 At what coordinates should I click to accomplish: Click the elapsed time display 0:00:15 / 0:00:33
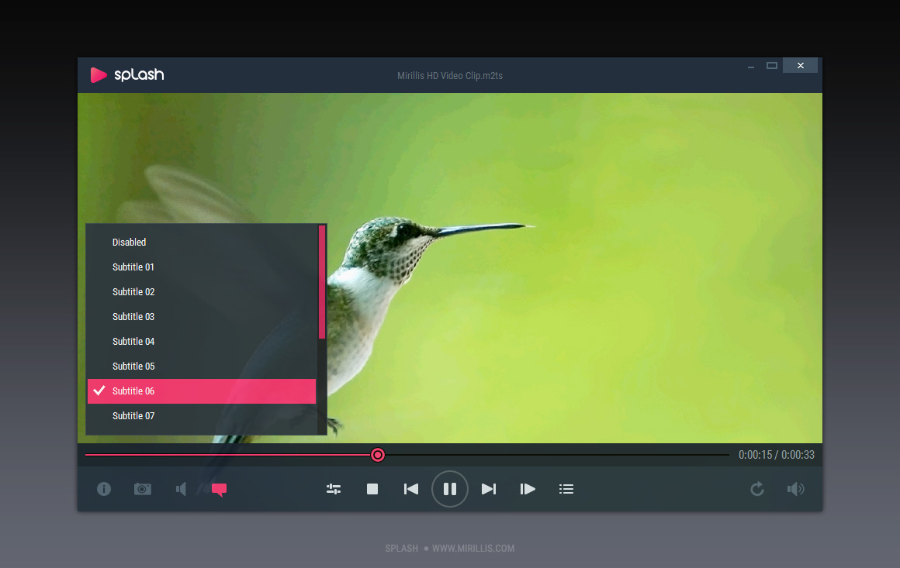776,455
